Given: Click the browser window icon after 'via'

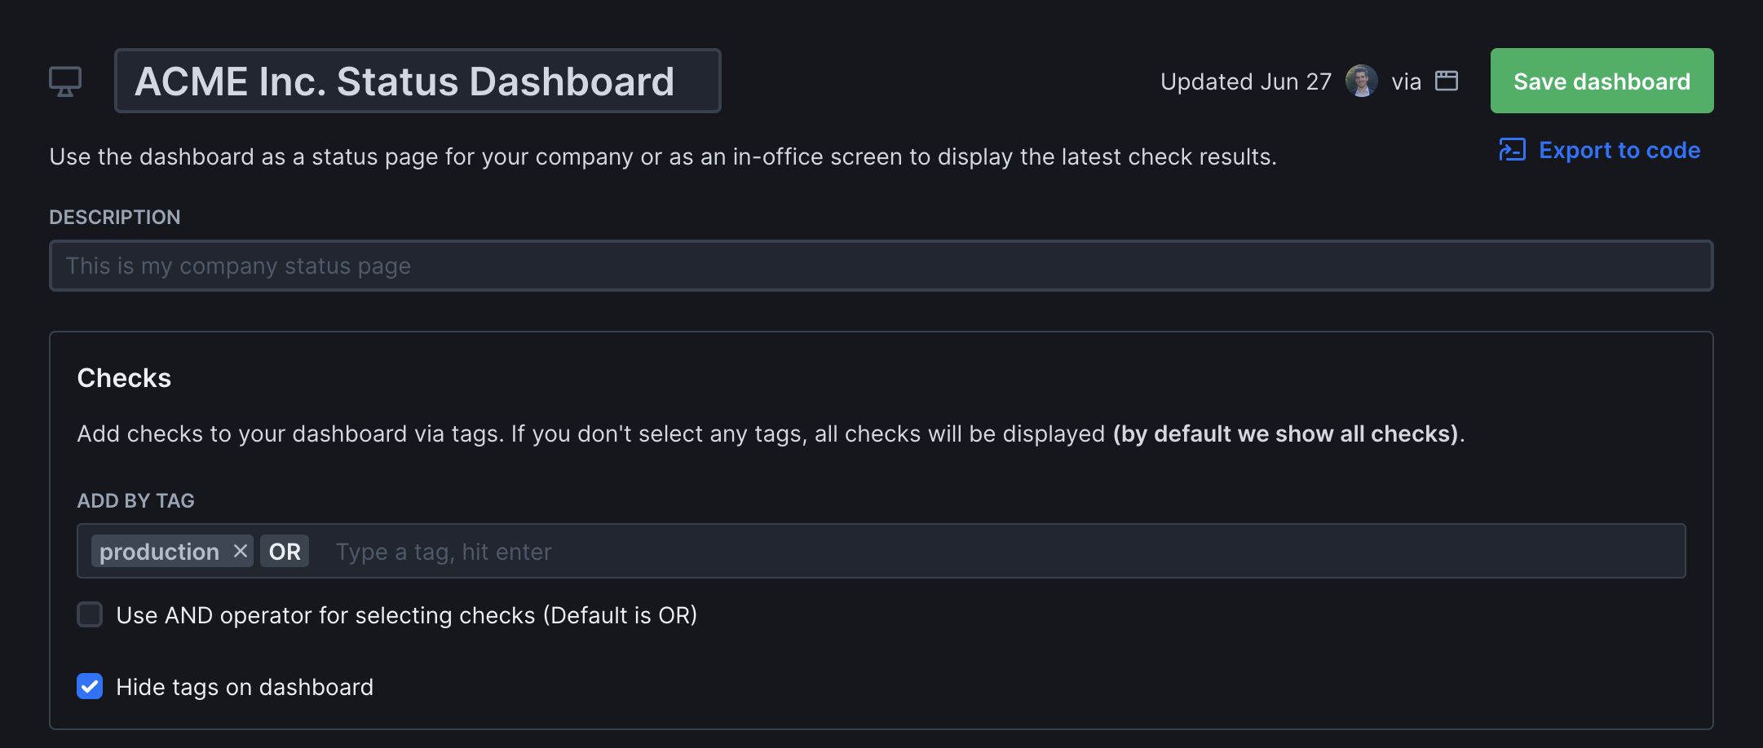Looking at the screenshot, I should 1449,81.
